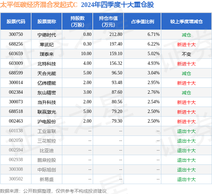Viewport: 212px width, 194px height.
Task: Click 新进十大 in 寒武纪 row
Action: [x=186, y=45]
